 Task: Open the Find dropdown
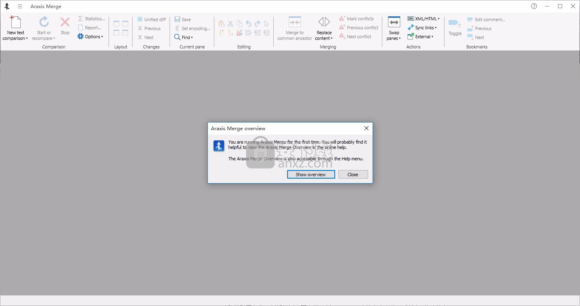point(183,37)
